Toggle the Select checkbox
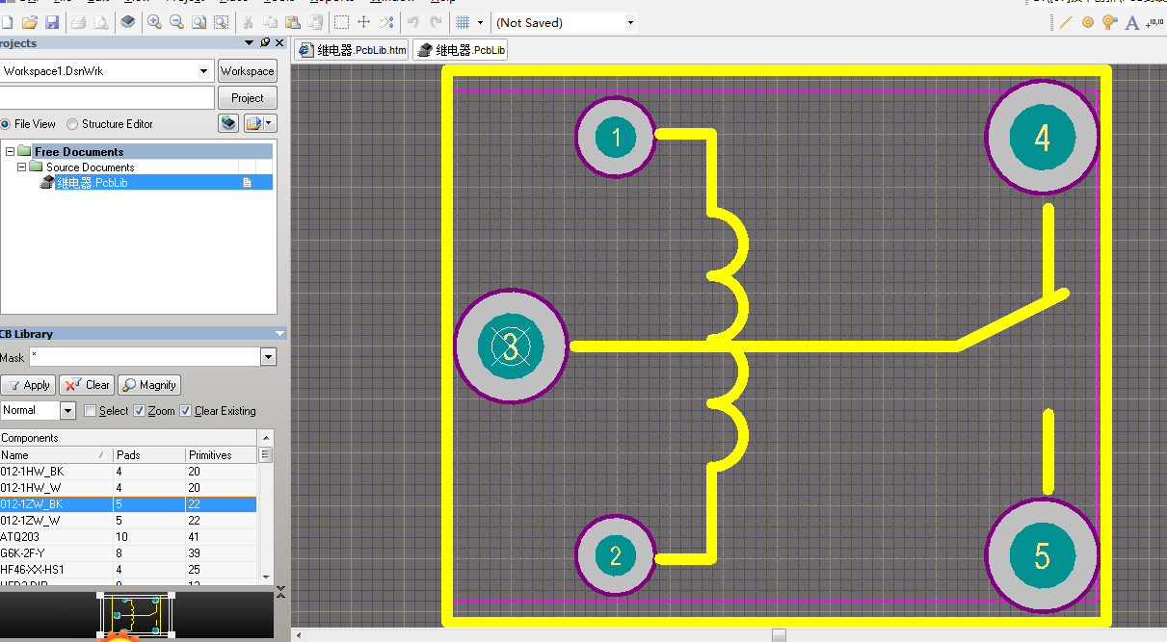Screen dimensions: 1167x642 click(91, 411)
